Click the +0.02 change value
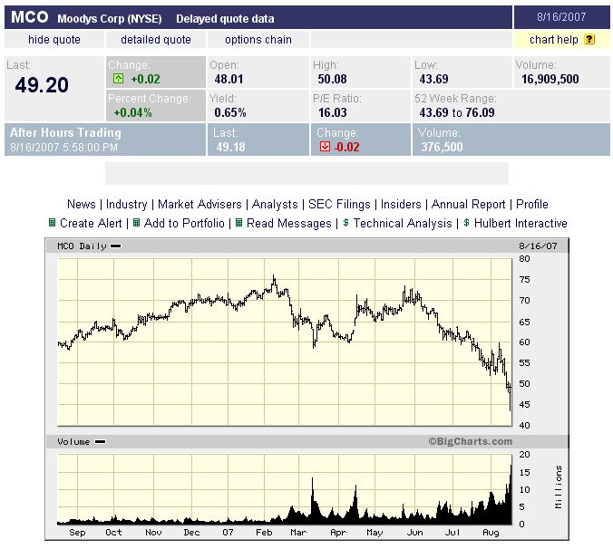Screen dimensions: 613x549 click(x=145, y=79)
